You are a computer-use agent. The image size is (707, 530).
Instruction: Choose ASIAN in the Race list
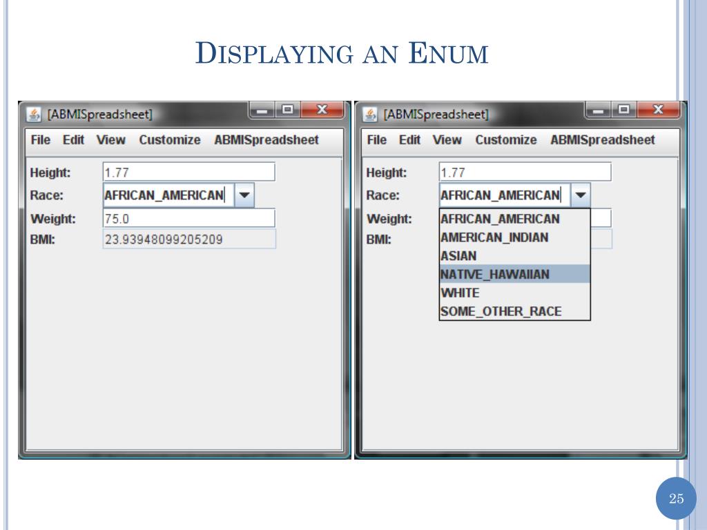514,255
